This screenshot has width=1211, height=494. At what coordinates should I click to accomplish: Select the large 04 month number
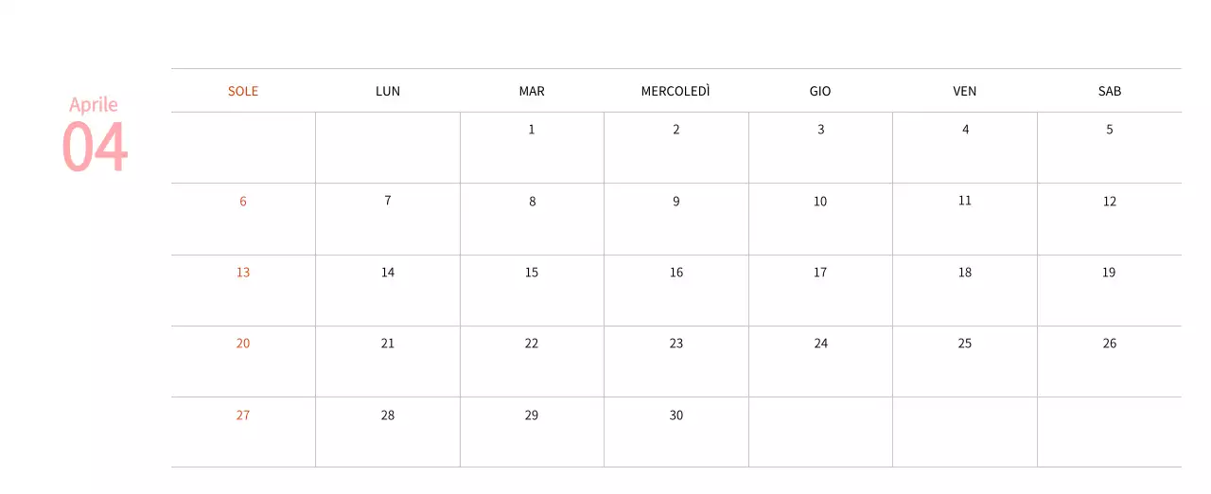95,147
